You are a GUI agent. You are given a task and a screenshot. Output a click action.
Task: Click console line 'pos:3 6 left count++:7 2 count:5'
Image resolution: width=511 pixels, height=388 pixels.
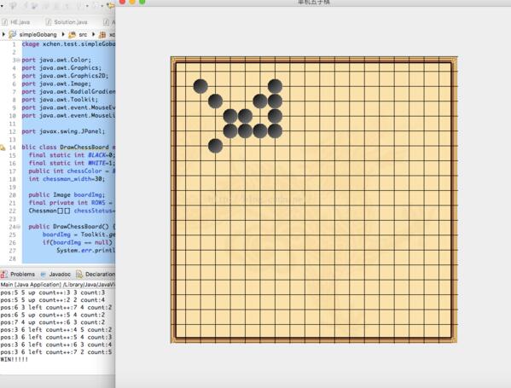pos(56,352)
